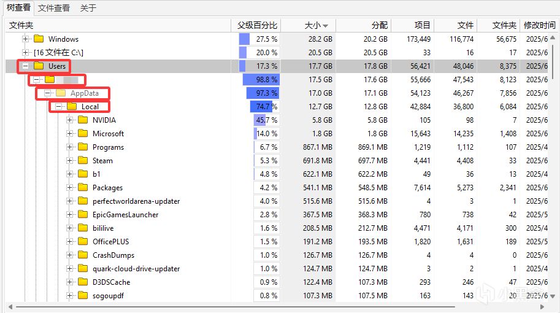
Task: Click the D3DSCache folder icon
Action: click(83, 282)
